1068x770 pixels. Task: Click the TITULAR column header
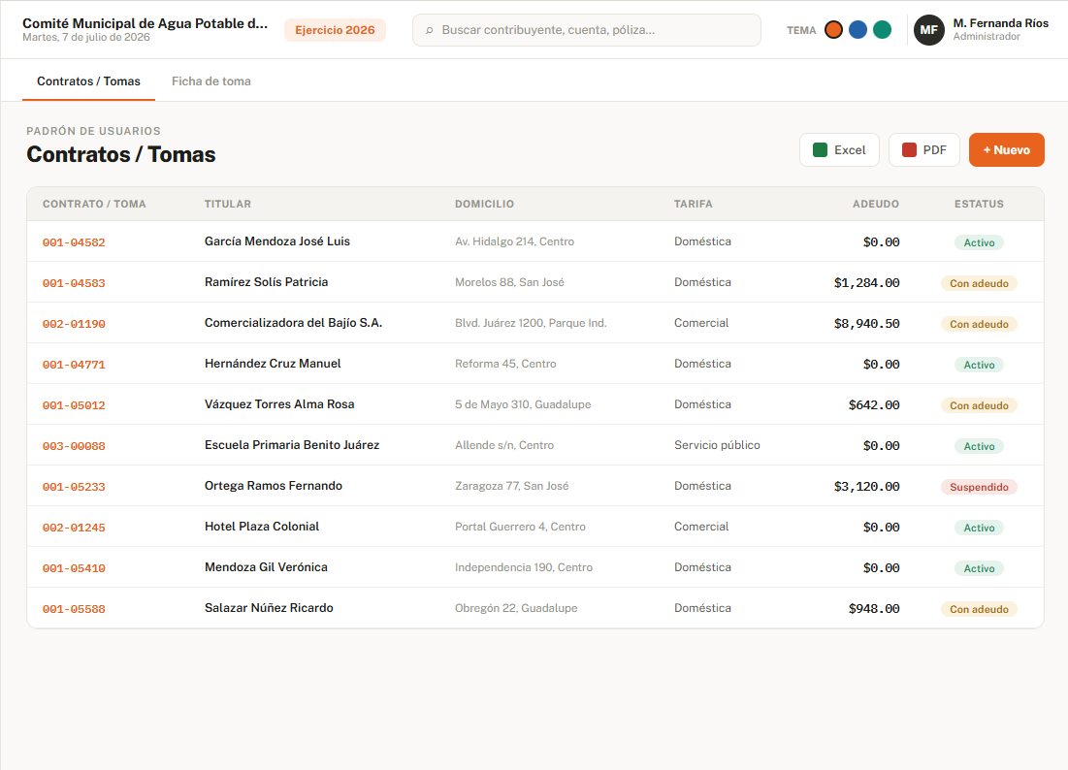(x=228, y=204)
